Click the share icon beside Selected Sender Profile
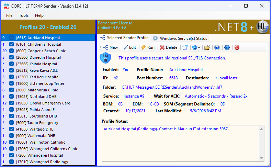The width and height of the screenshot is (272, 168). [103, 37]
